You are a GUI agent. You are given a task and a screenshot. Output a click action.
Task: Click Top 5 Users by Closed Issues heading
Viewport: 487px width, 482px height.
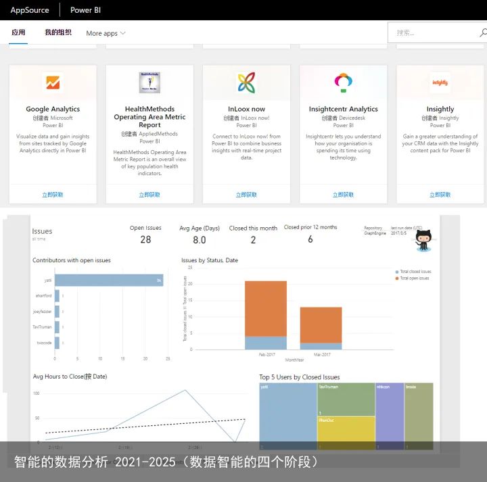[x=300, y=377]
